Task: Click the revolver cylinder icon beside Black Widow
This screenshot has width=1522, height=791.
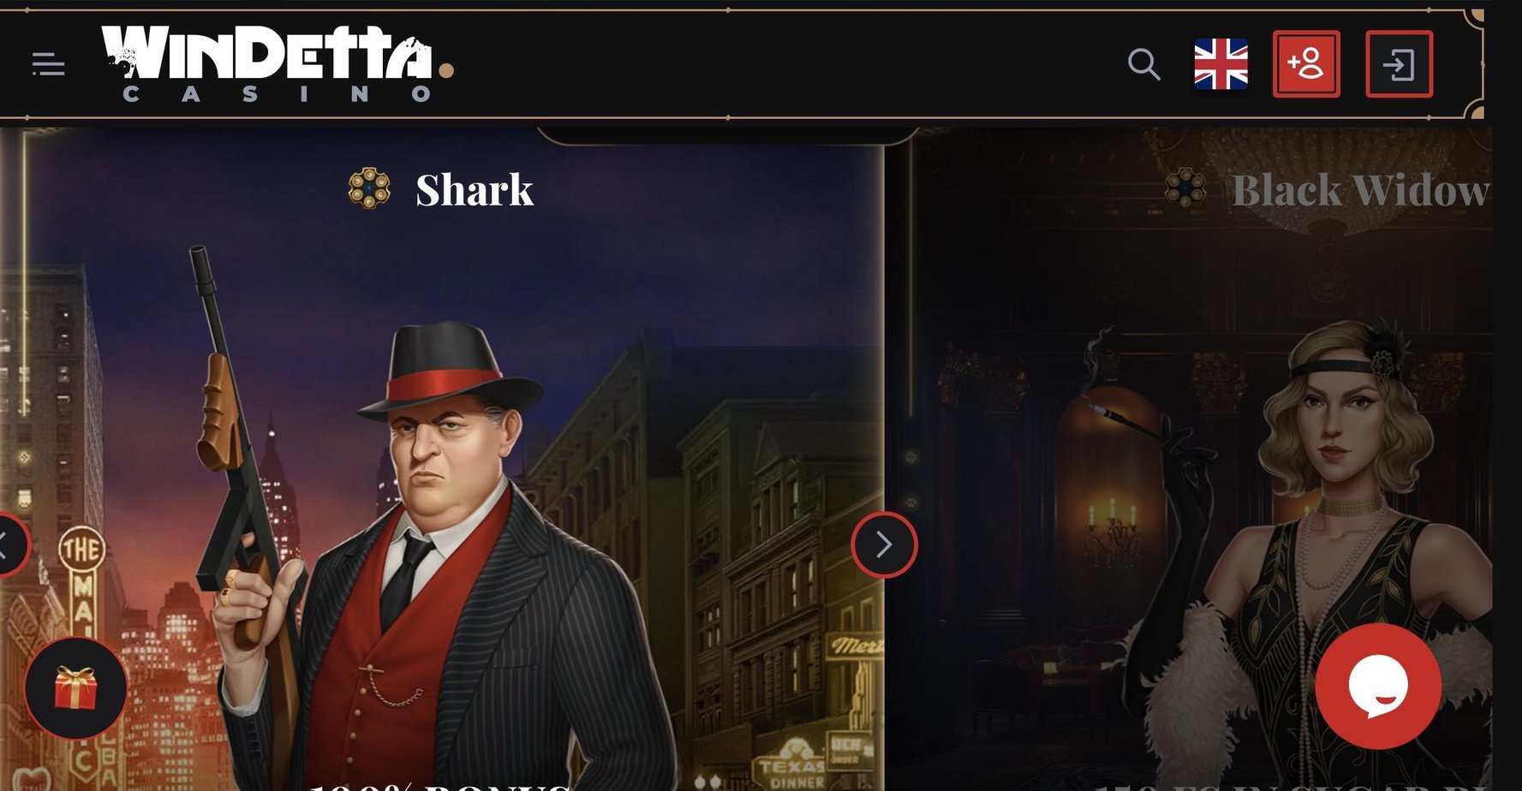Action: pyautogui.click(x=1186, y=188)
